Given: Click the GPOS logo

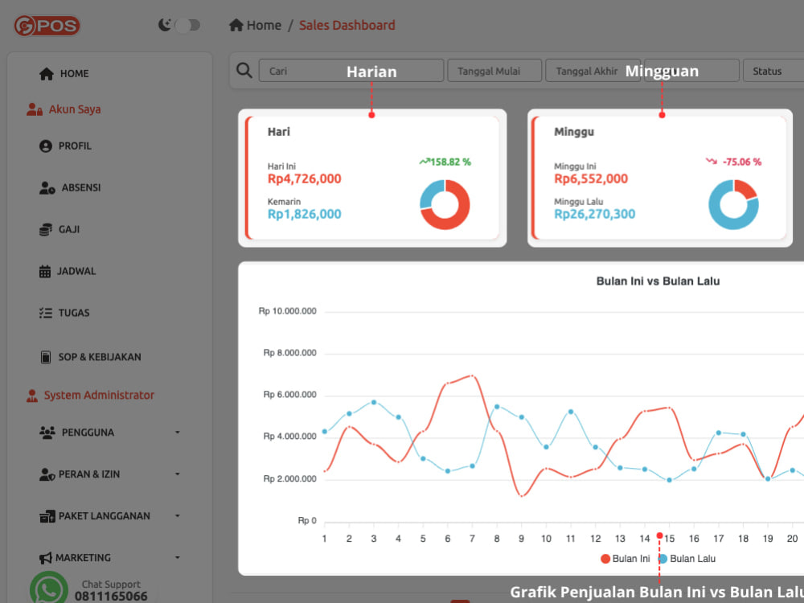Looking at the screenshot, I should pyautogui.click(x=47, y=25).
